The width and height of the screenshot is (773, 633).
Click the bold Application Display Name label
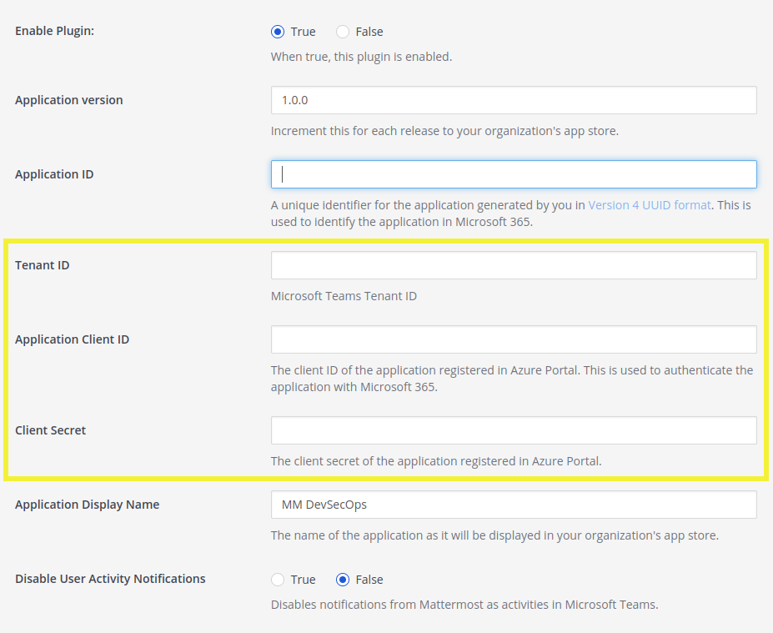[x=88, y=505]
